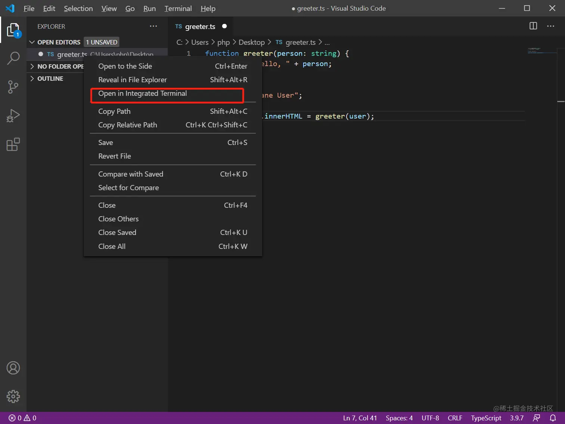Click the 1 UNSAVED badge
This screenshot has height=424, width=565.
point(101,42)
